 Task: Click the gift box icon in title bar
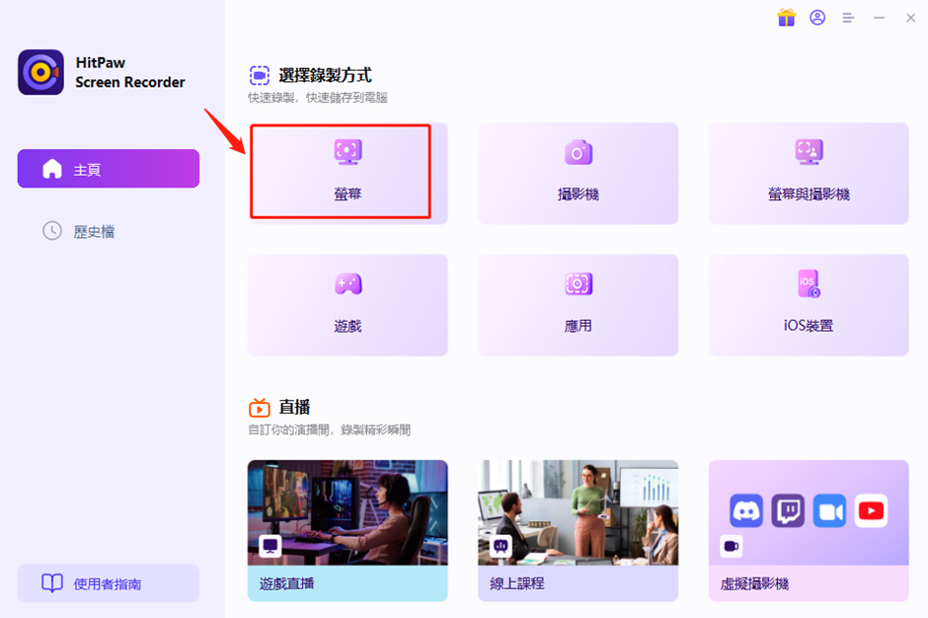click(786, 18)
